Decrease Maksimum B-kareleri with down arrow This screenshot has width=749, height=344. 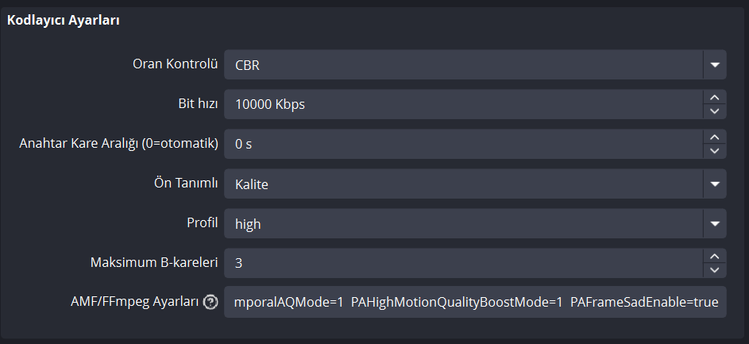(715, 269)
